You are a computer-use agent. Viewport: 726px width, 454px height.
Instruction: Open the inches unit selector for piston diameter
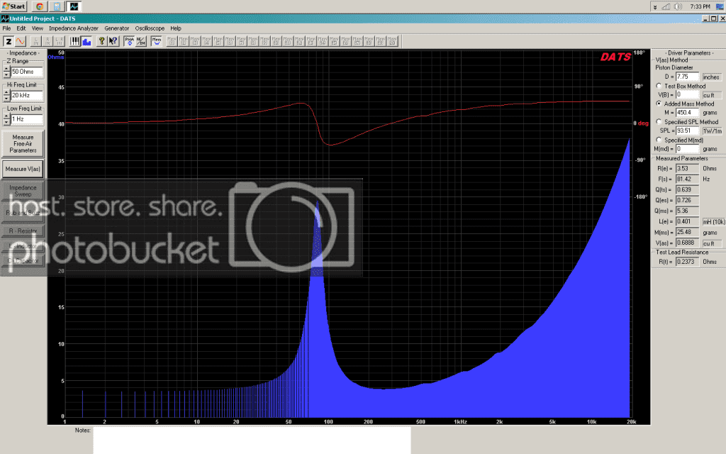[712, 77]
